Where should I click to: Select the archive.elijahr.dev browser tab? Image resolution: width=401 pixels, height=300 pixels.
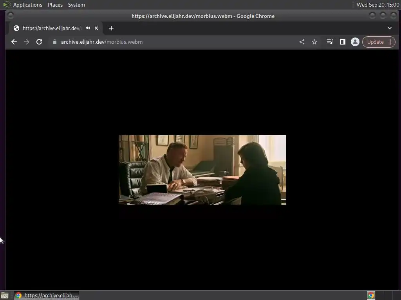point(56,28)
